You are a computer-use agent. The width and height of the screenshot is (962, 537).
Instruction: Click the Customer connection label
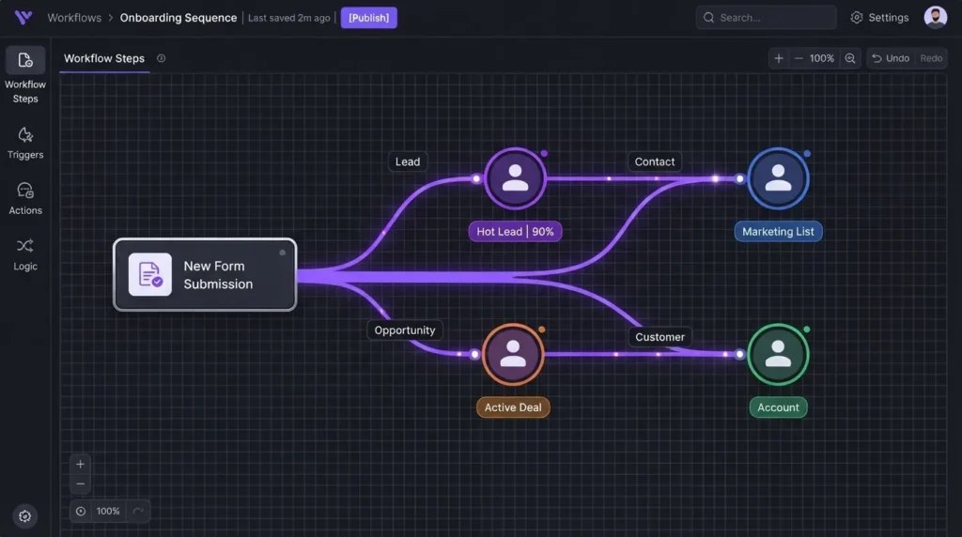(x=659, y=337)
